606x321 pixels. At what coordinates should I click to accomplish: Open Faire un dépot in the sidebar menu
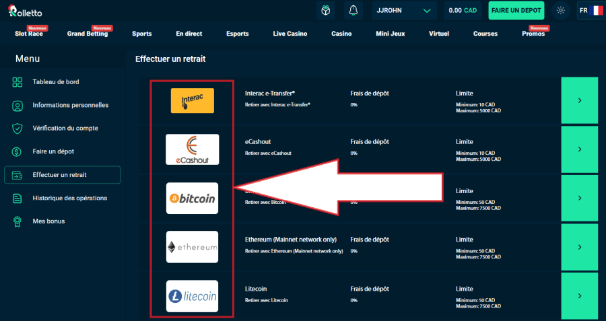(x=53, y=151)
